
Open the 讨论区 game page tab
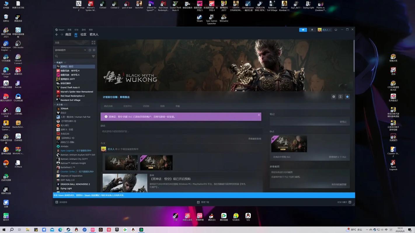pyautogui.click(x=146, y=106)
